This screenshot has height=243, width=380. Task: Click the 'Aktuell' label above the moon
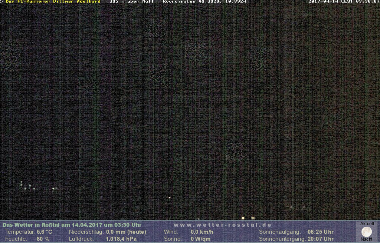[x=367, y=224]
